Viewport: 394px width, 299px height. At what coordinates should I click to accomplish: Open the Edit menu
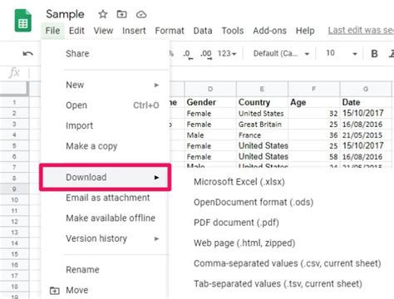(76, 31)
